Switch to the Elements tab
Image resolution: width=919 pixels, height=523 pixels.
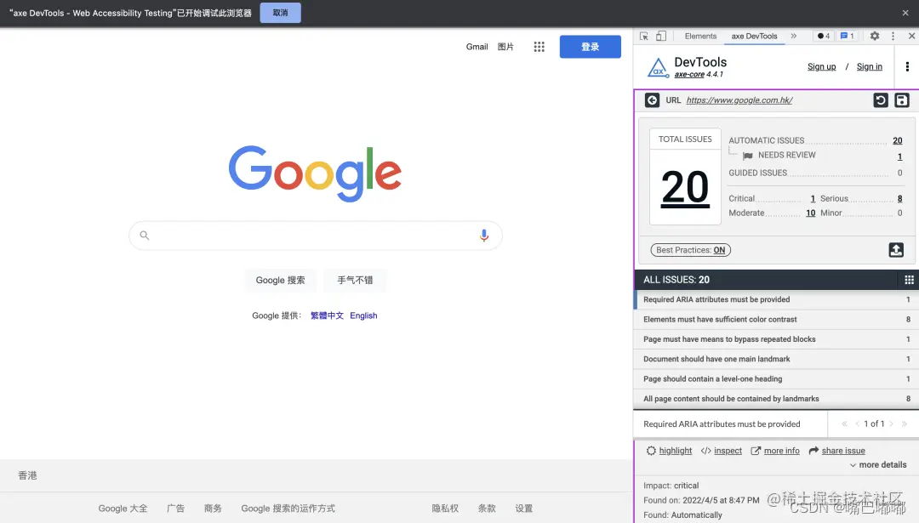pyautogui.click(x=700, y=36)
